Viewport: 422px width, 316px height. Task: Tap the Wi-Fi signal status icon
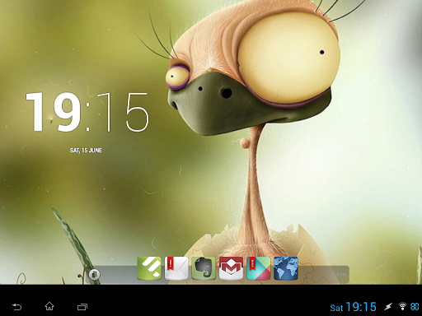pos(402,306)
